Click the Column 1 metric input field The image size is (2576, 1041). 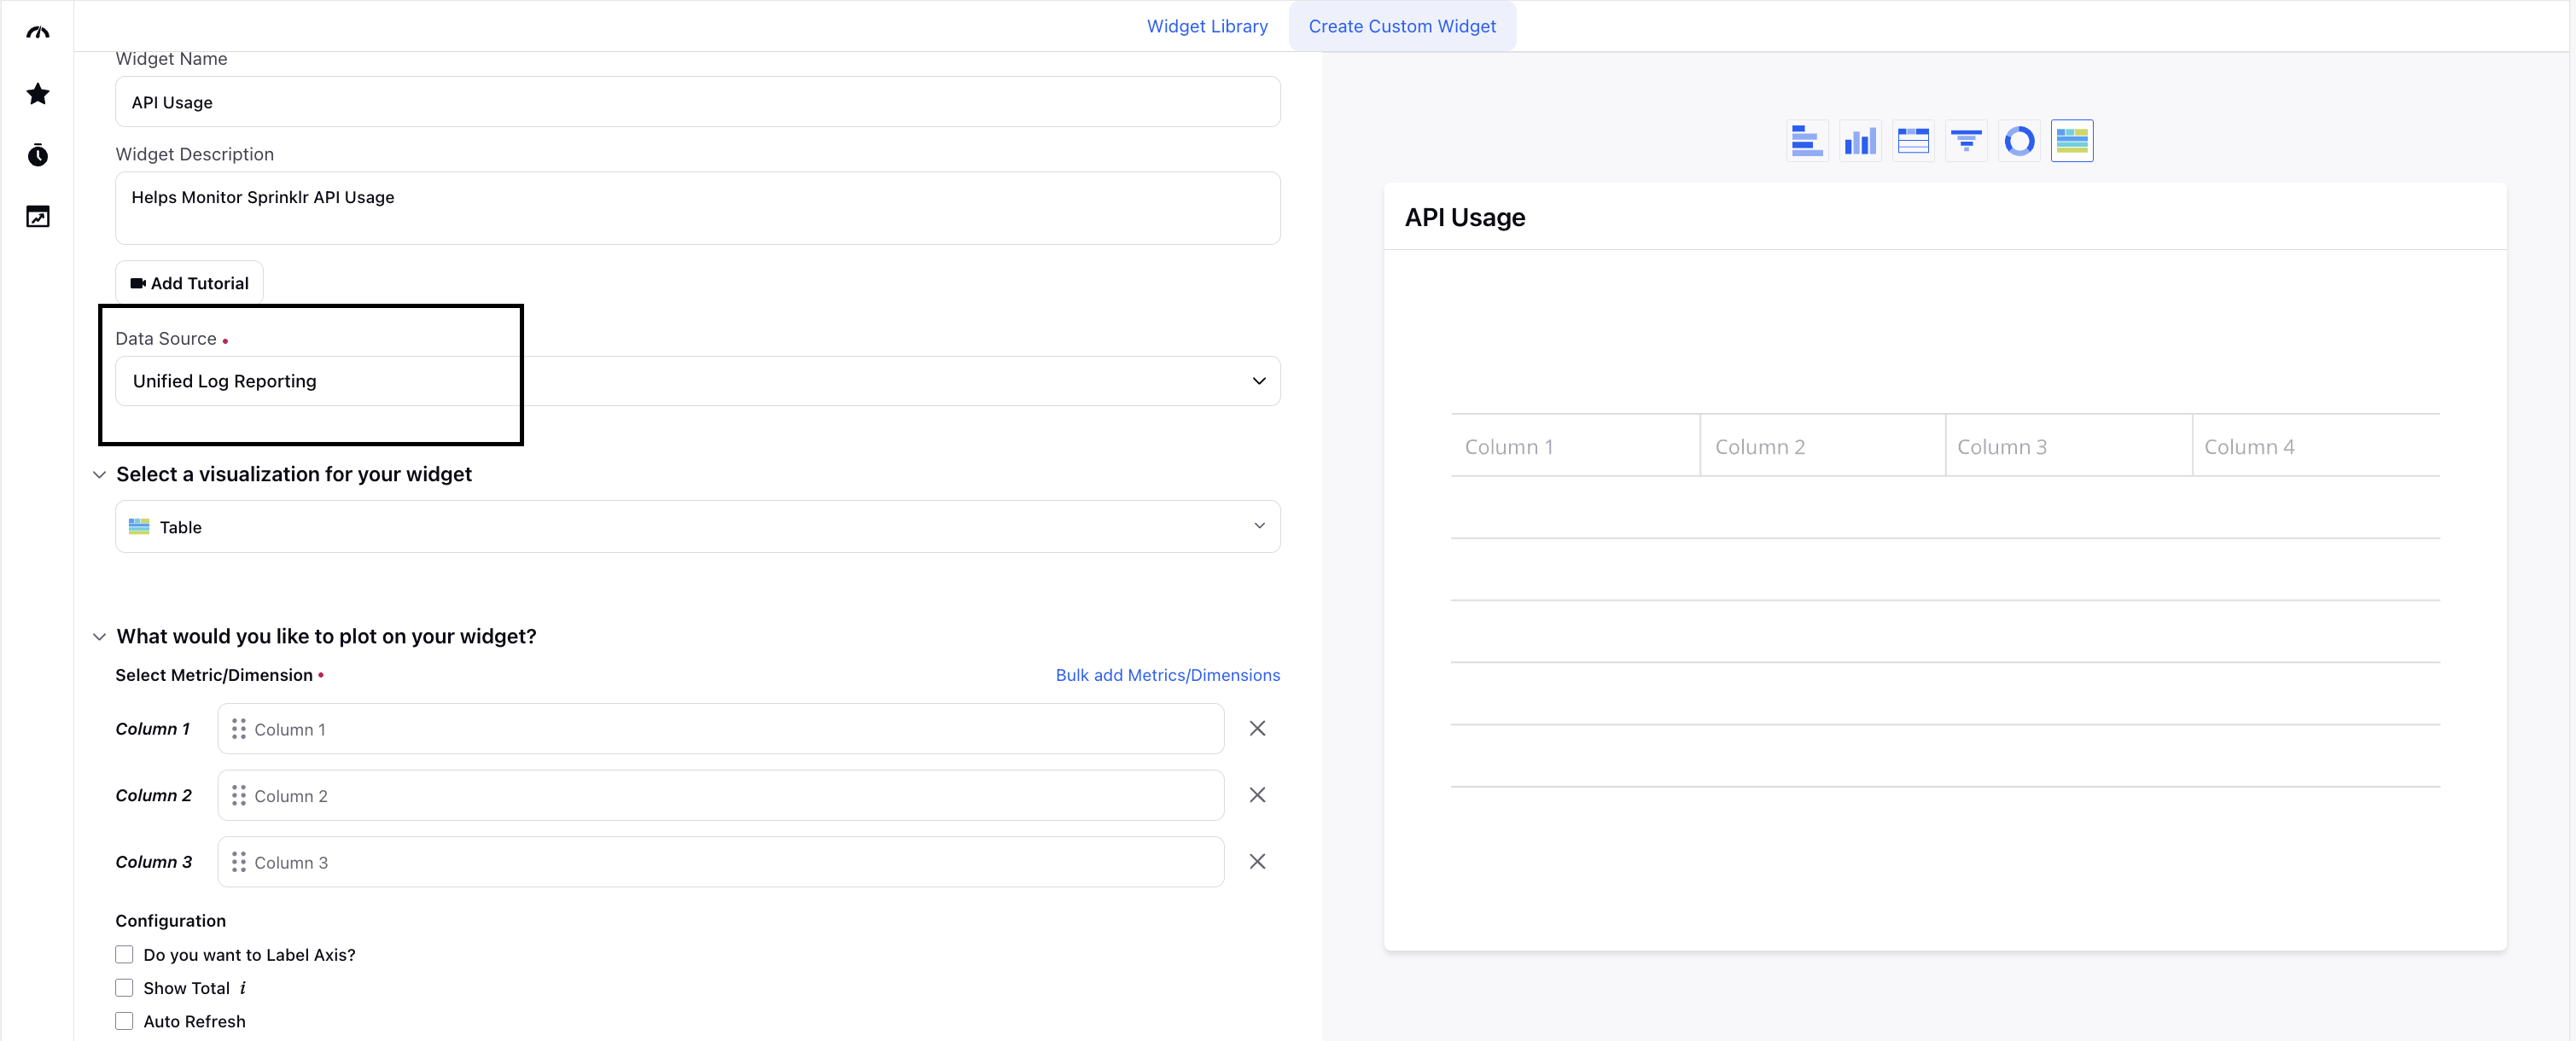pos(720,729)
